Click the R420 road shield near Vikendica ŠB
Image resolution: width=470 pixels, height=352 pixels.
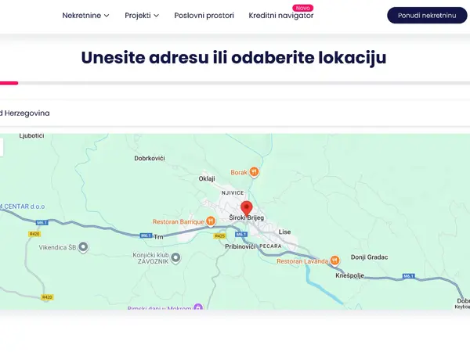tap(34, 234)
